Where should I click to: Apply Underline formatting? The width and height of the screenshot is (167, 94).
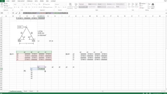pos(19,7)
